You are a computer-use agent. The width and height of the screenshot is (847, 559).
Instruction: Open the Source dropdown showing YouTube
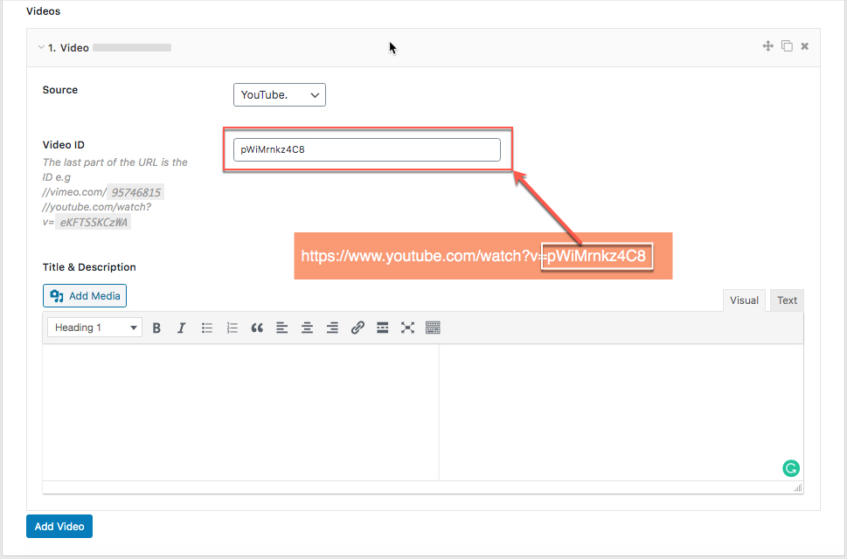pyautogui.click(x=279, y=94)
